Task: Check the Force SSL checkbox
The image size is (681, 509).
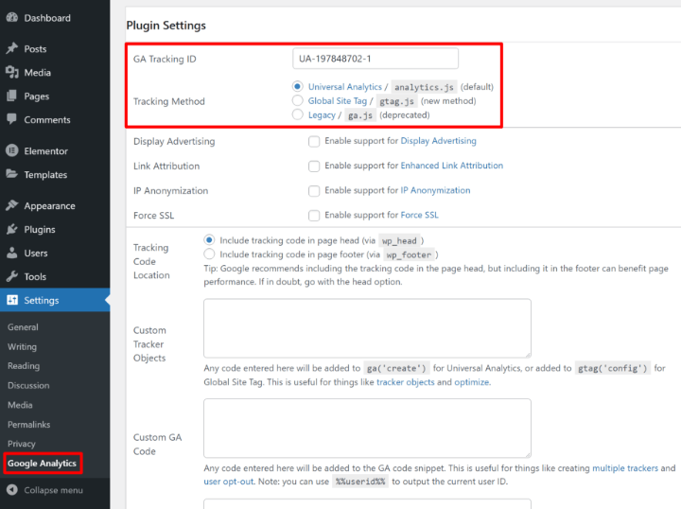Action: pyautogui.click(x=314, y=215)
